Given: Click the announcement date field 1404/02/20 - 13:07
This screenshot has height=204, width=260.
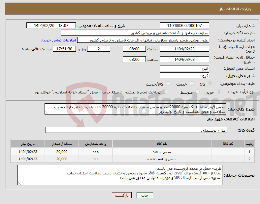Looking at the screenshot, I should (51, 26).
